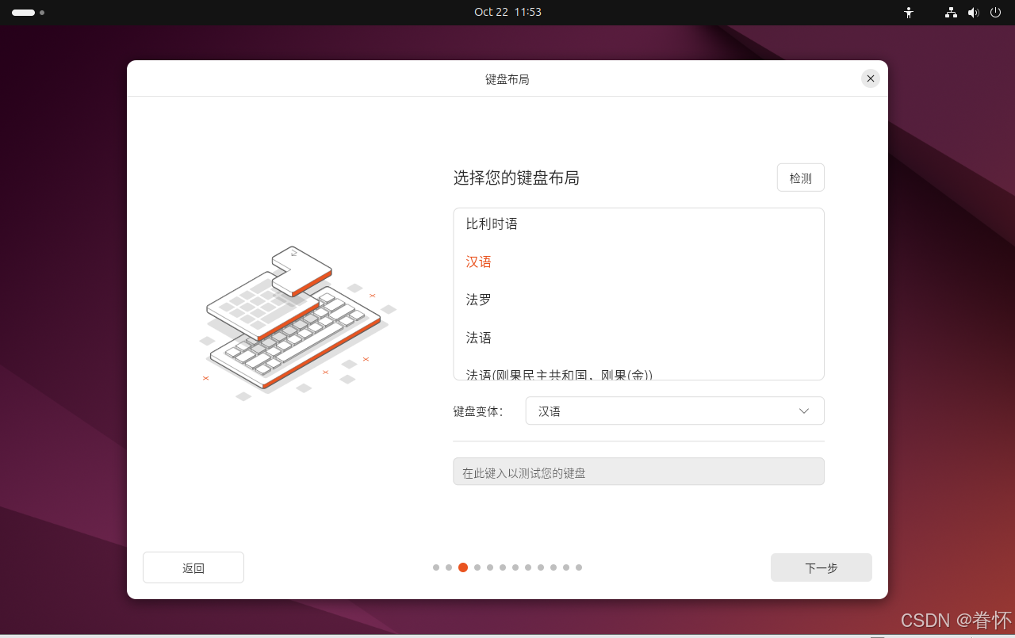The width and height of the screenshot is (1015, 638).
Task: Open the power icon in top bar
Action: pos(996,13)
